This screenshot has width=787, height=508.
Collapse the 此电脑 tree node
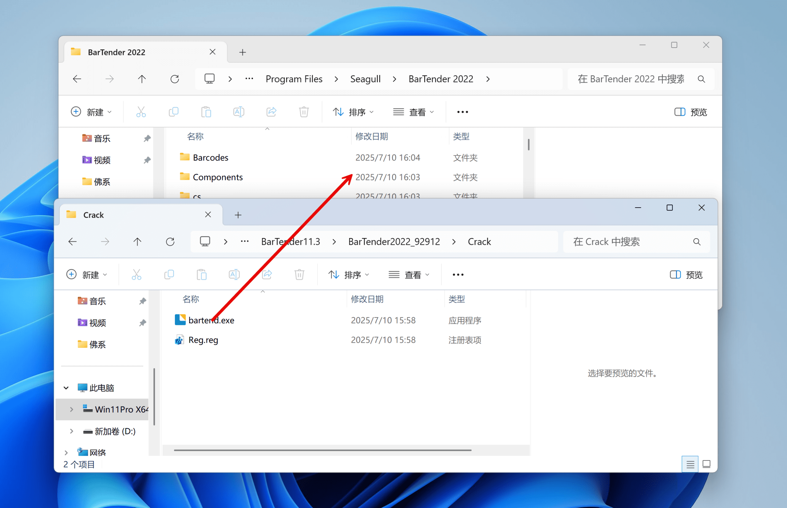66,388
